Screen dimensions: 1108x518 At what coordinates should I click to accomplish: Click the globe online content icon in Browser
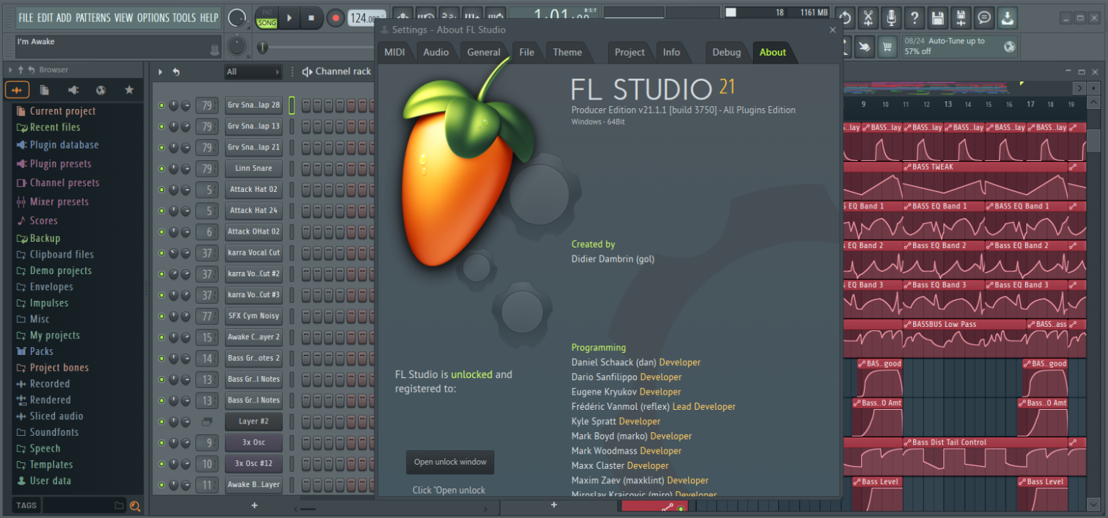coord(101,90)
